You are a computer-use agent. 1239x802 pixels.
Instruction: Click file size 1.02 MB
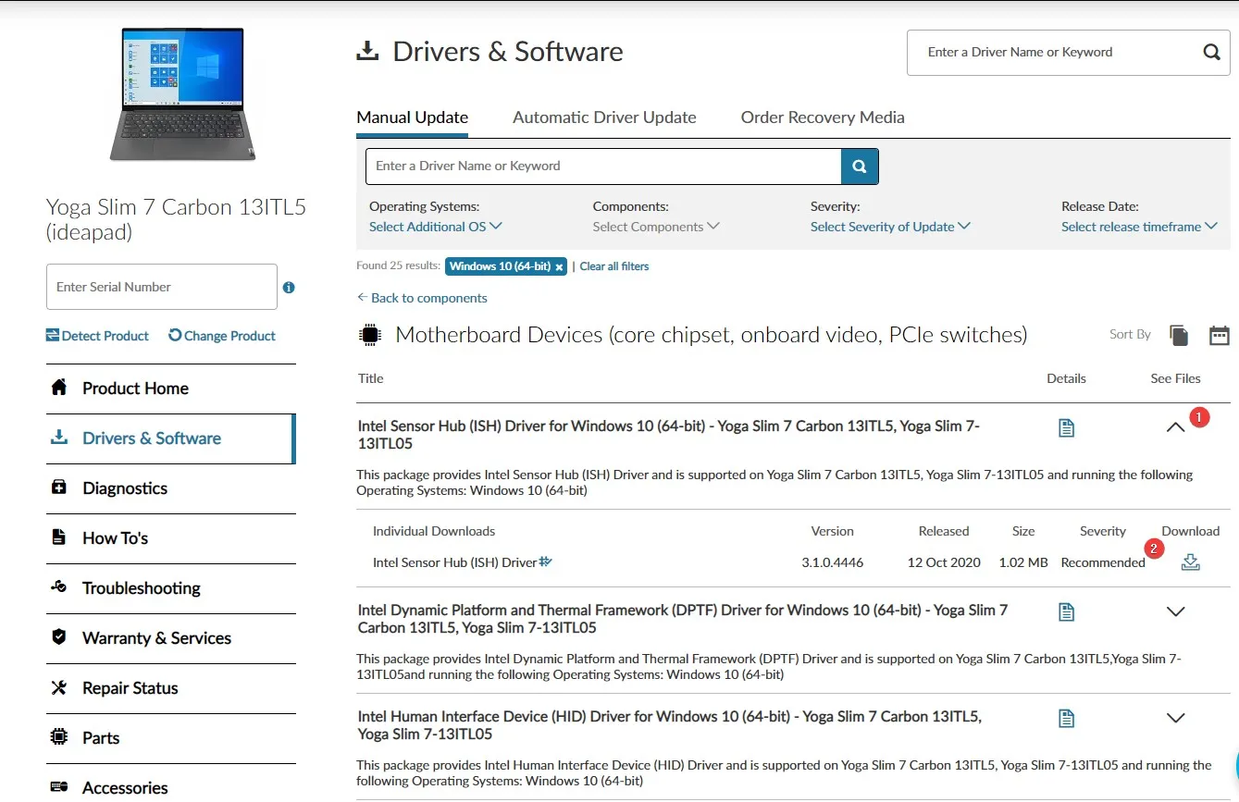[1023, 562]
